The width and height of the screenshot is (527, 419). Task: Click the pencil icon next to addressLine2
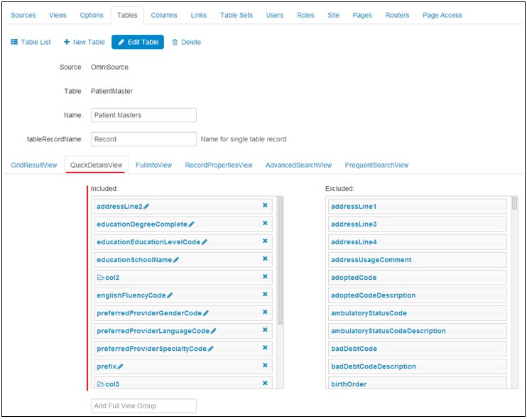(x=146, y=207)
